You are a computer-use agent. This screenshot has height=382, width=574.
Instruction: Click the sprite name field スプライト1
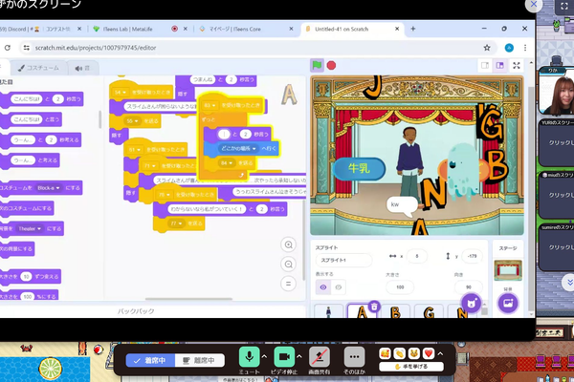[x=343, y=261]
